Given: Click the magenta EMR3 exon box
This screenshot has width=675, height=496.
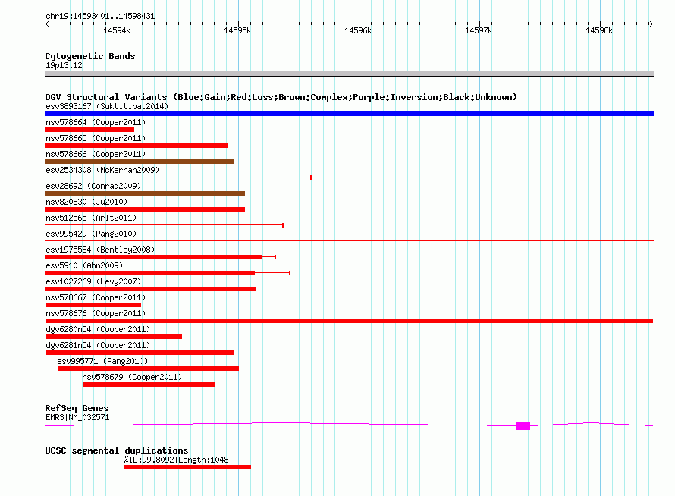Looking at the screenshot, I should coord(523,426).
